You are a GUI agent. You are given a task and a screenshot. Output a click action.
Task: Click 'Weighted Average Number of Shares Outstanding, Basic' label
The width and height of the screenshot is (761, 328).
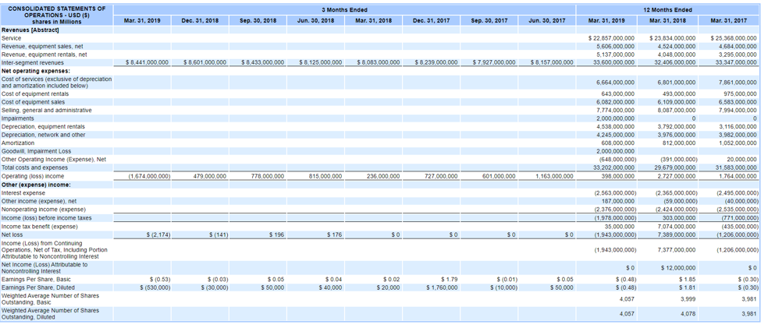[x=50, y=298]
